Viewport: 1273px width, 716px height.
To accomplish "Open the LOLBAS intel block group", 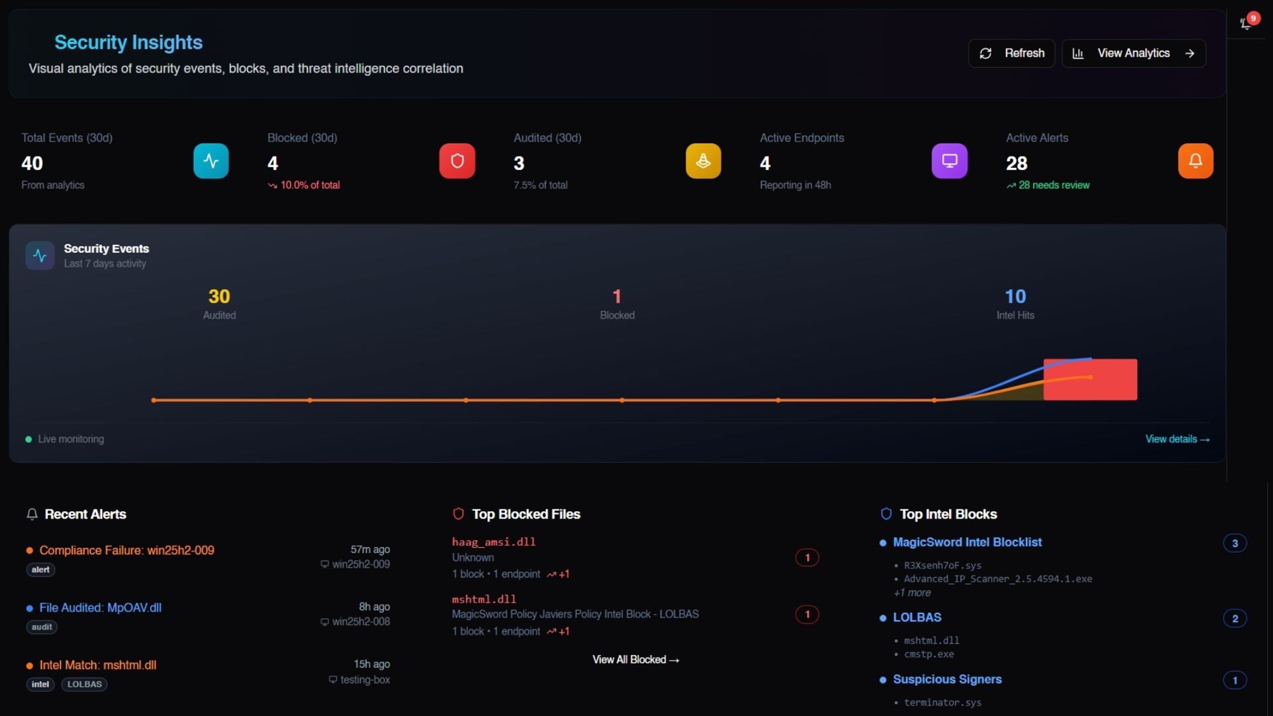I will 917,617.
